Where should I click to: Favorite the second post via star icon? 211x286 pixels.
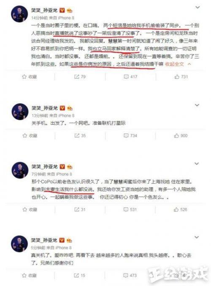[24, 136]
